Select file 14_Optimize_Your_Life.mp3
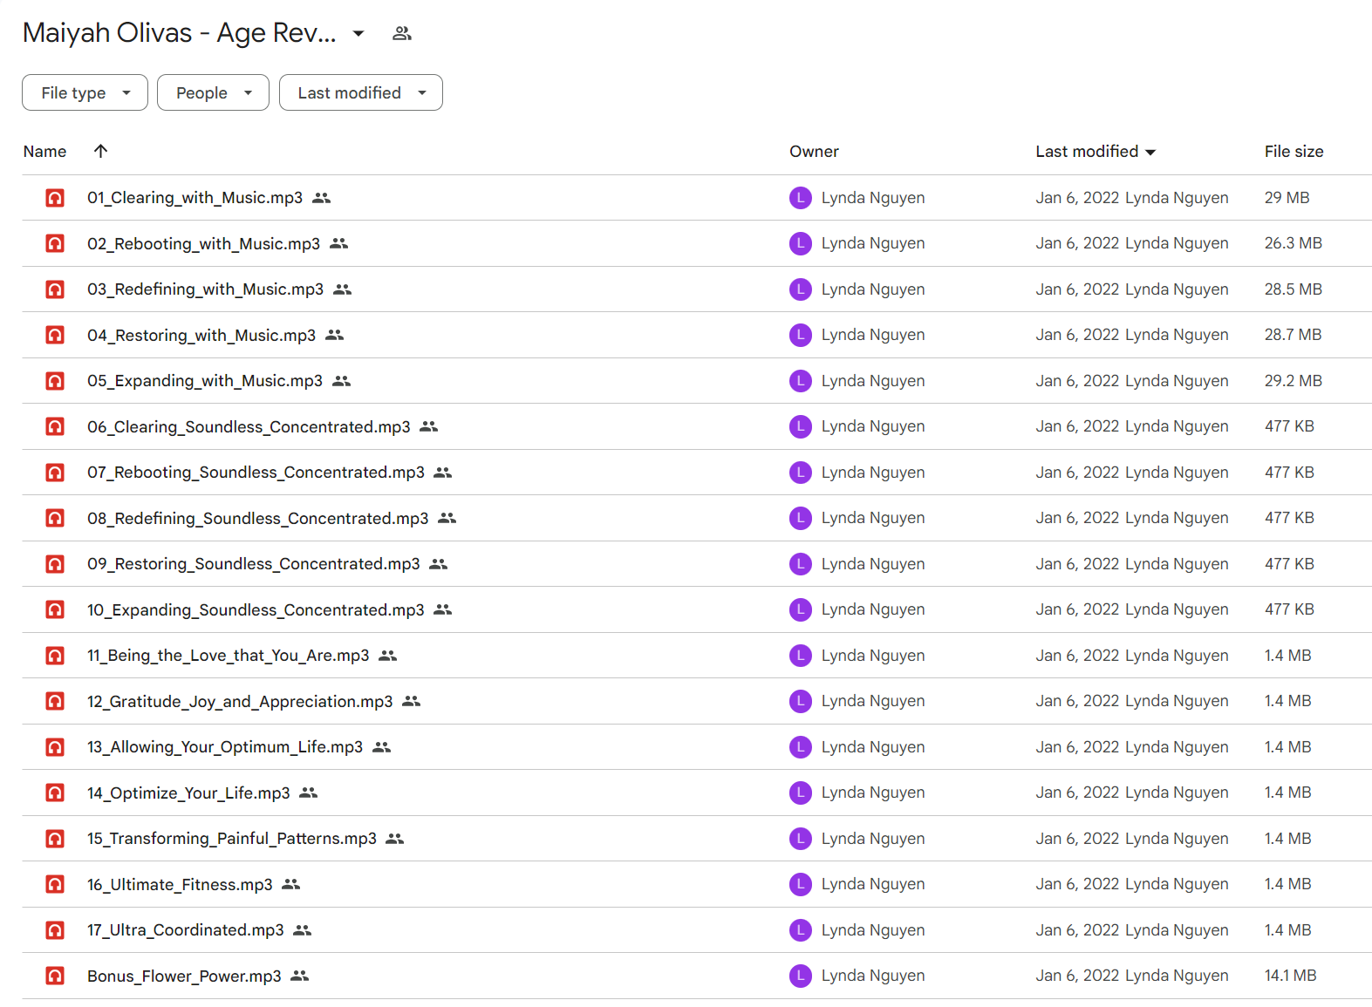 point(188,793)
